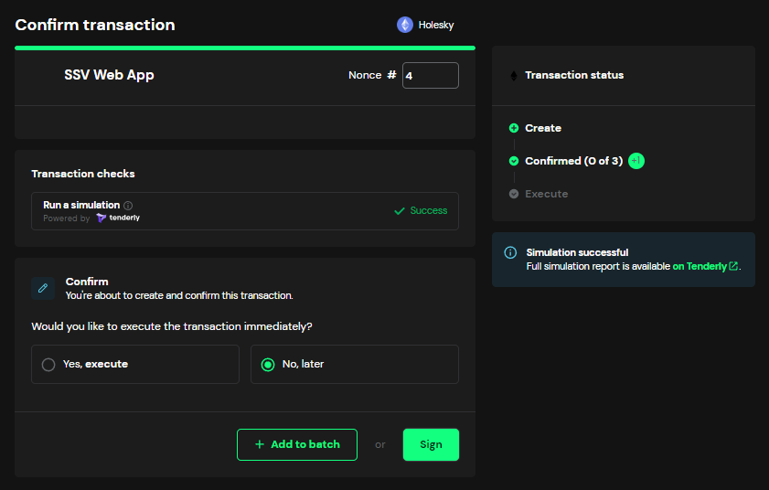The height and width of the screenshot is (490, 769).
Task: Click the SSV Web App title
Action: click(109, 75)
